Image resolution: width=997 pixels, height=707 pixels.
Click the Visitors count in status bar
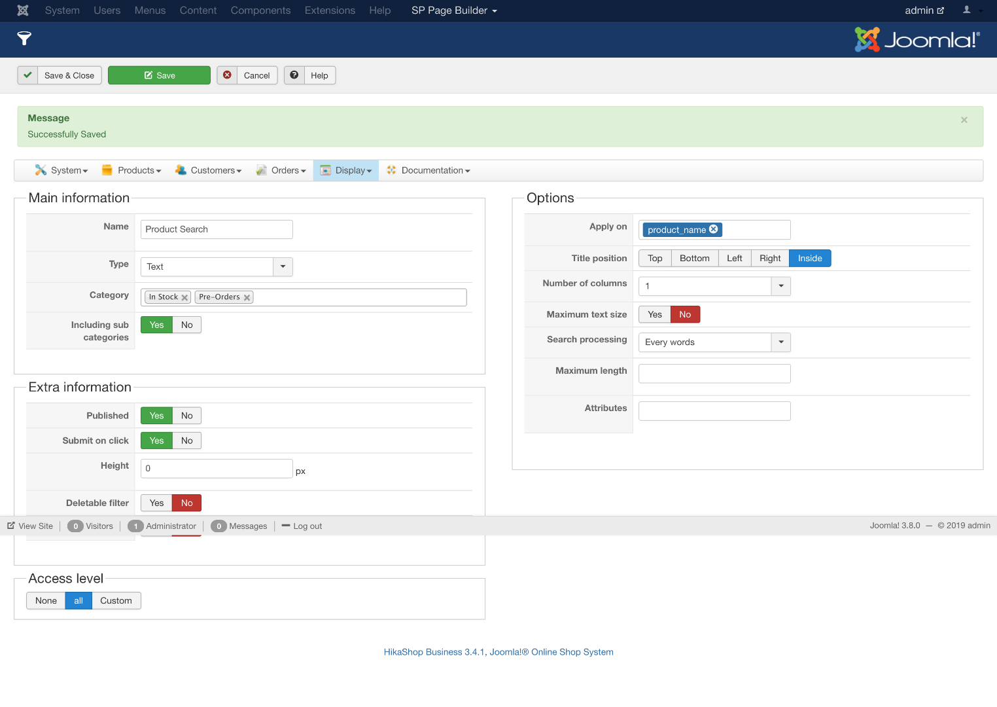75,526
